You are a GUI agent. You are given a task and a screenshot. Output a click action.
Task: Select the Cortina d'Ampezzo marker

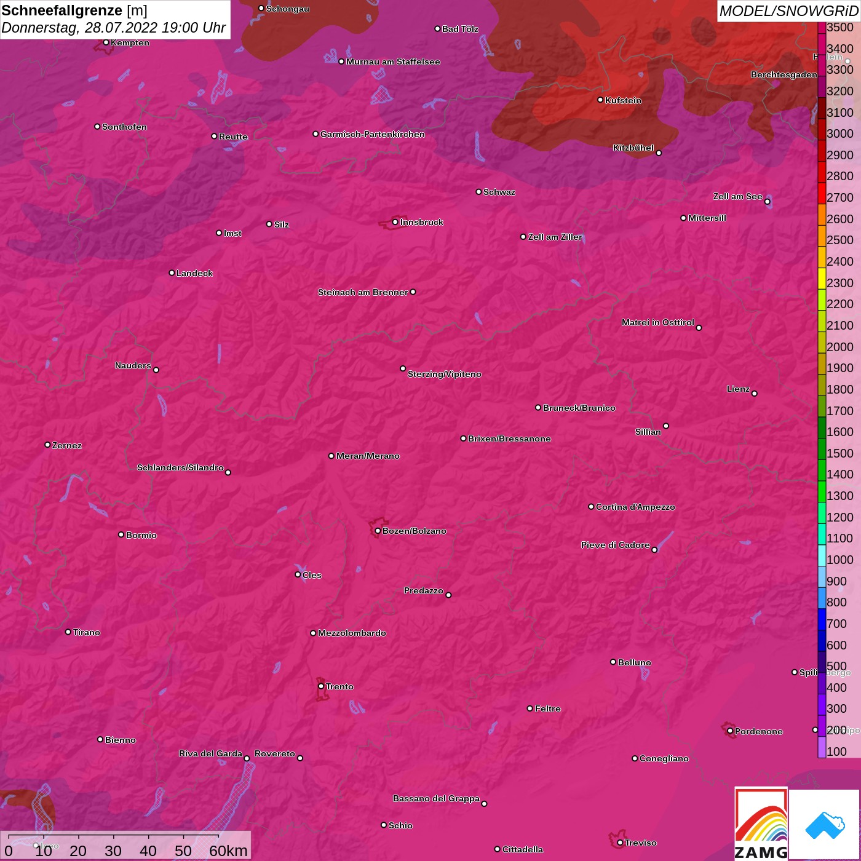point(591,507)
